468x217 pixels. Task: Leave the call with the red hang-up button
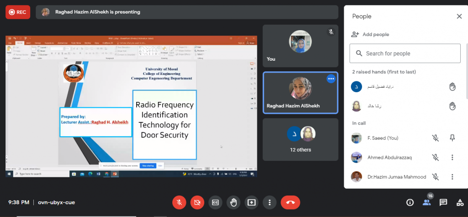[x=290, y=202]
